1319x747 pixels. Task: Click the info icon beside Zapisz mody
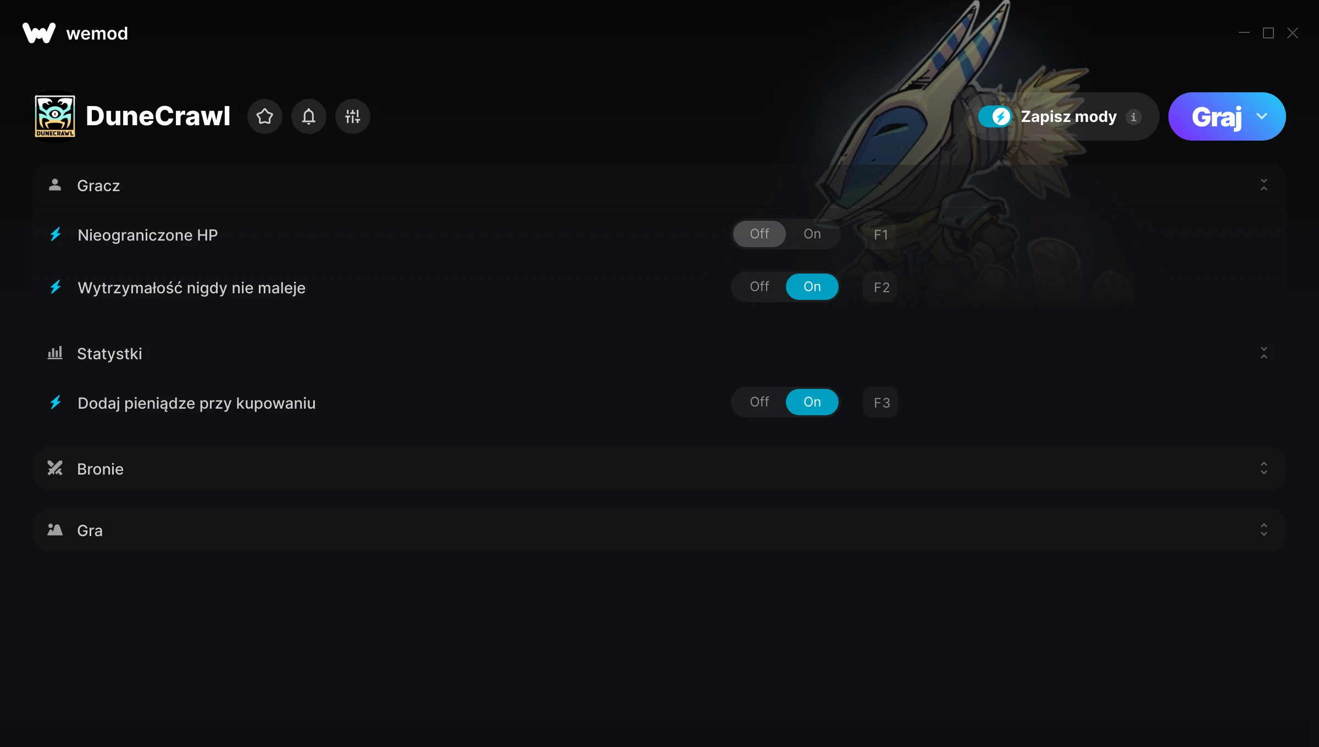point(1133,117)
